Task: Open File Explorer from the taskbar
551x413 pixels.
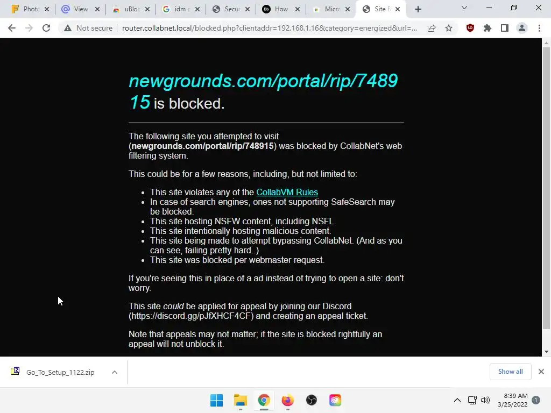Action: 241,400
